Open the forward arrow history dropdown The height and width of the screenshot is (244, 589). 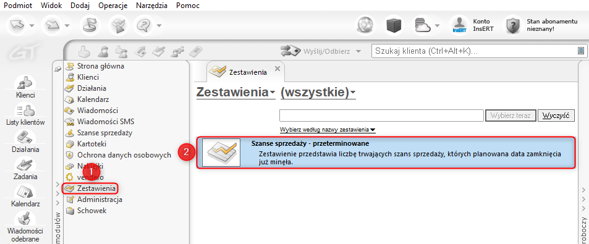67,26
